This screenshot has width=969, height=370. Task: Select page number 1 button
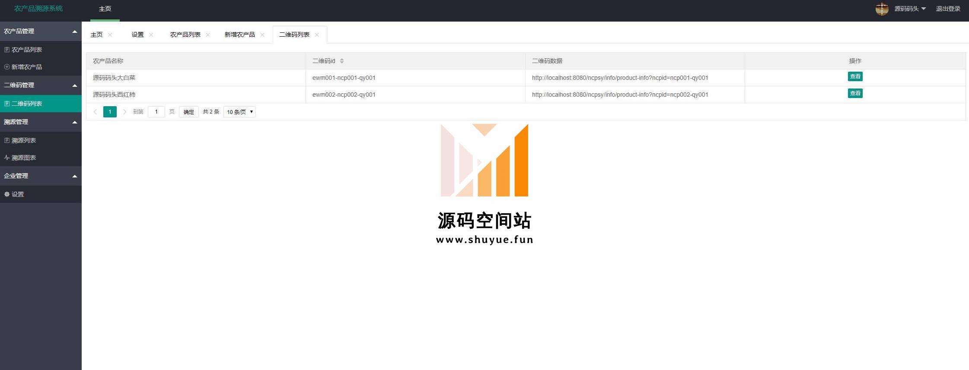(110, 112)
